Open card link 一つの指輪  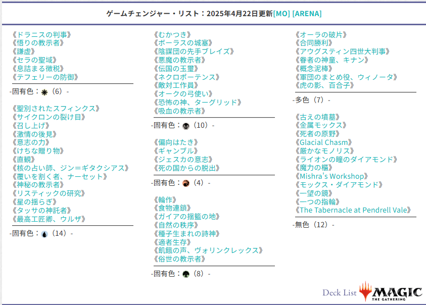[x=317, y=202]
